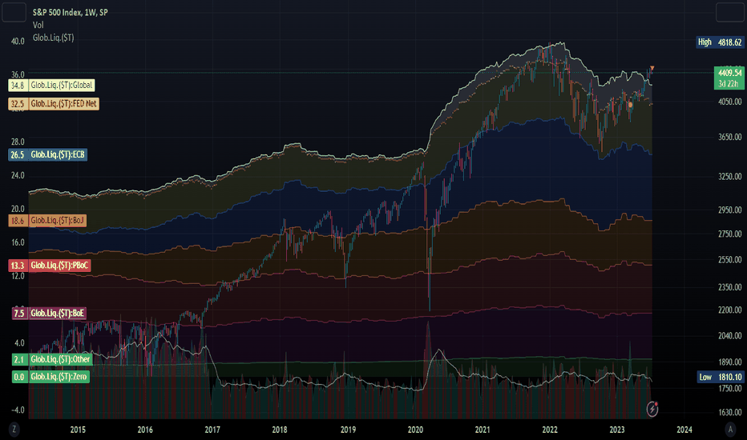Click the 2023 time axis label
Screen dimensions: 747x440
pyautogui.click(x=617, y=430)
